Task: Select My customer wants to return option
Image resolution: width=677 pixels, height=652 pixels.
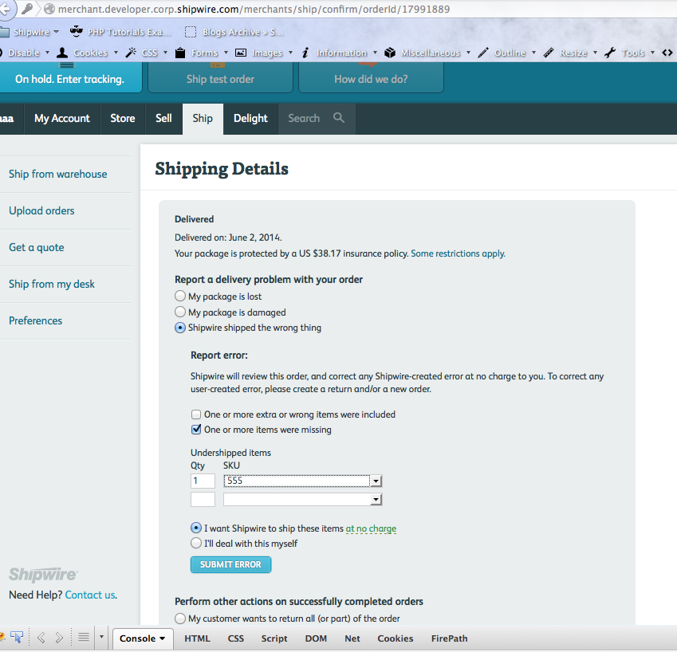Action: [x=180, y=619]
